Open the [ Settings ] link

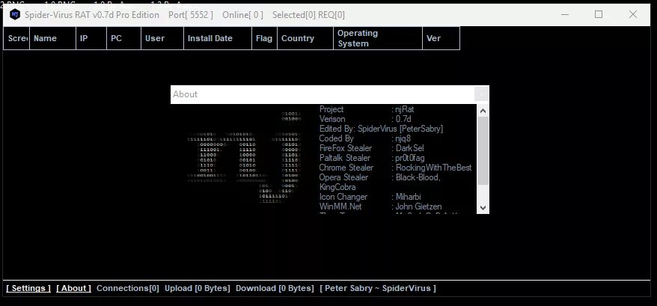coord(28,288)
